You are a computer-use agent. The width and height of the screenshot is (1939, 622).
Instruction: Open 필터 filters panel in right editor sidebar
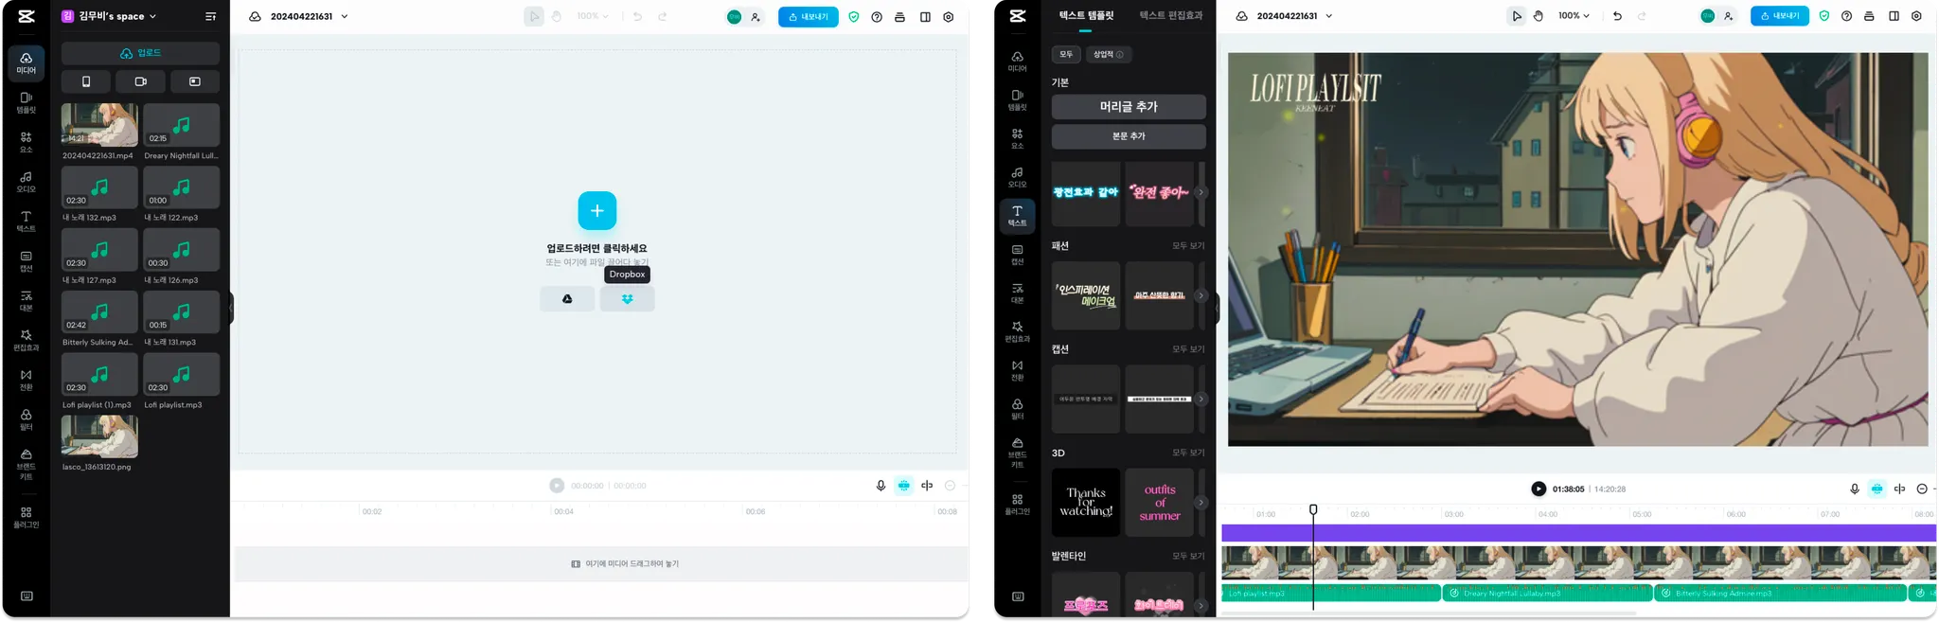click(x=1017, y=409)
